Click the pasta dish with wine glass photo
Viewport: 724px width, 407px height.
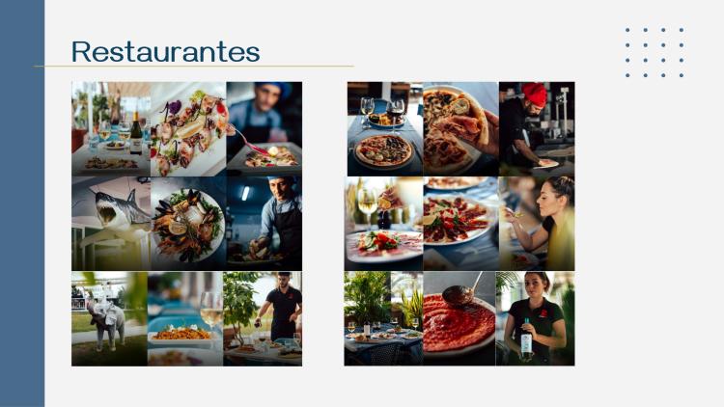pyautogui.click(x=185, y=319)
